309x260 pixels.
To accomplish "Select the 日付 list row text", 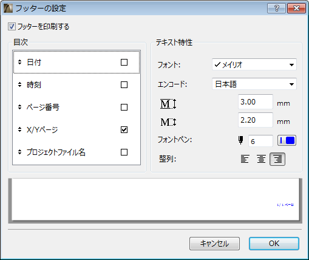I will [x=34, y=62].
